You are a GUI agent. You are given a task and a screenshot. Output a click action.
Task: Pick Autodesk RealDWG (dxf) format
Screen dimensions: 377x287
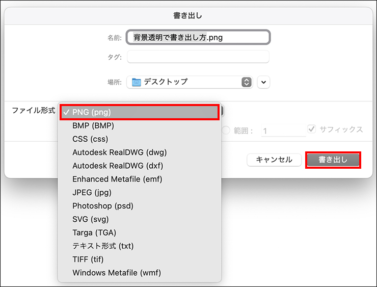click(x=118, y=166)
